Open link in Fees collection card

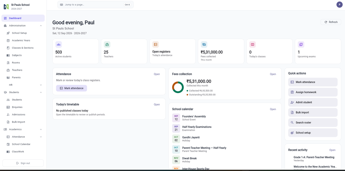[273, 74]
